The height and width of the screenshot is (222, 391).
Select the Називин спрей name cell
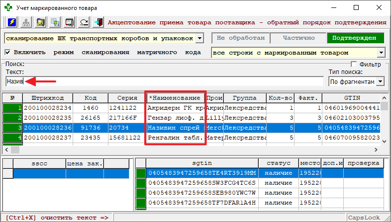click(176, 128)
